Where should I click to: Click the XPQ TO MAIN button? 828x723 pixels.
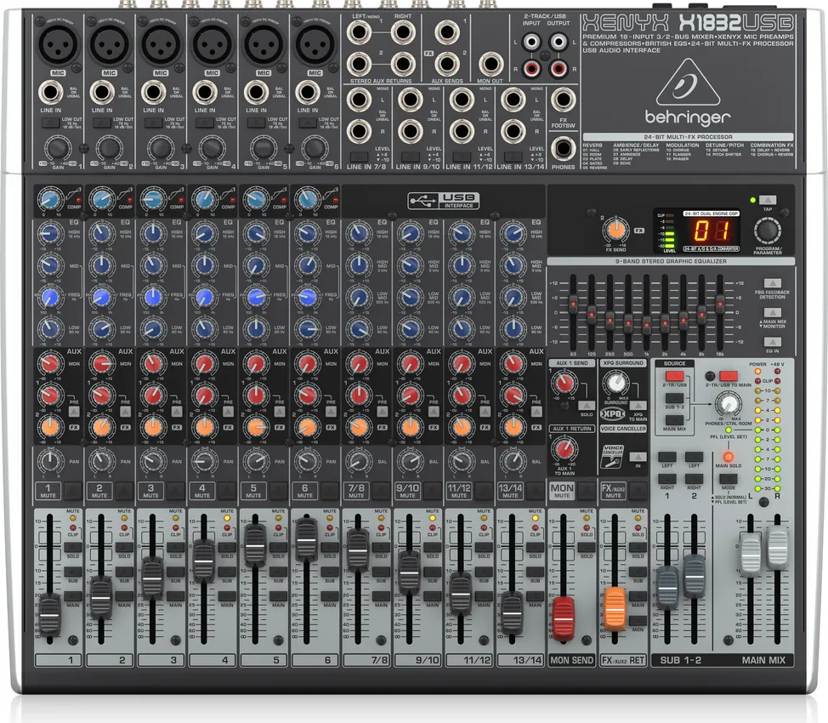point(638,406)
